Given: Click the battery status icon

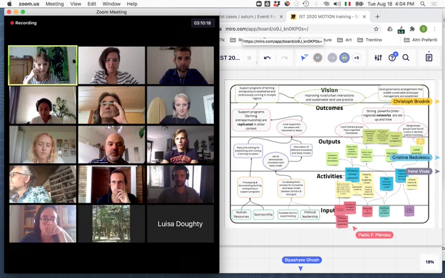Looking at the screenshot, I should point(359,4).
